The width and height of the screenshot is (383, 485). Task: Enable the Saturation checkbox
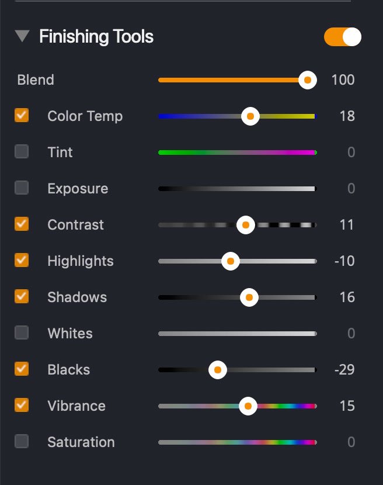click(x=22, y=442)
